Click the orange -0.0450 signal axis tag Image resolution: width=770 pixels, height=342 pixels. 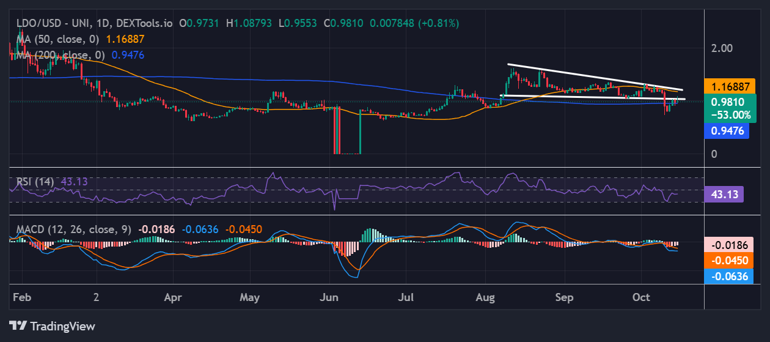point(727,260)
